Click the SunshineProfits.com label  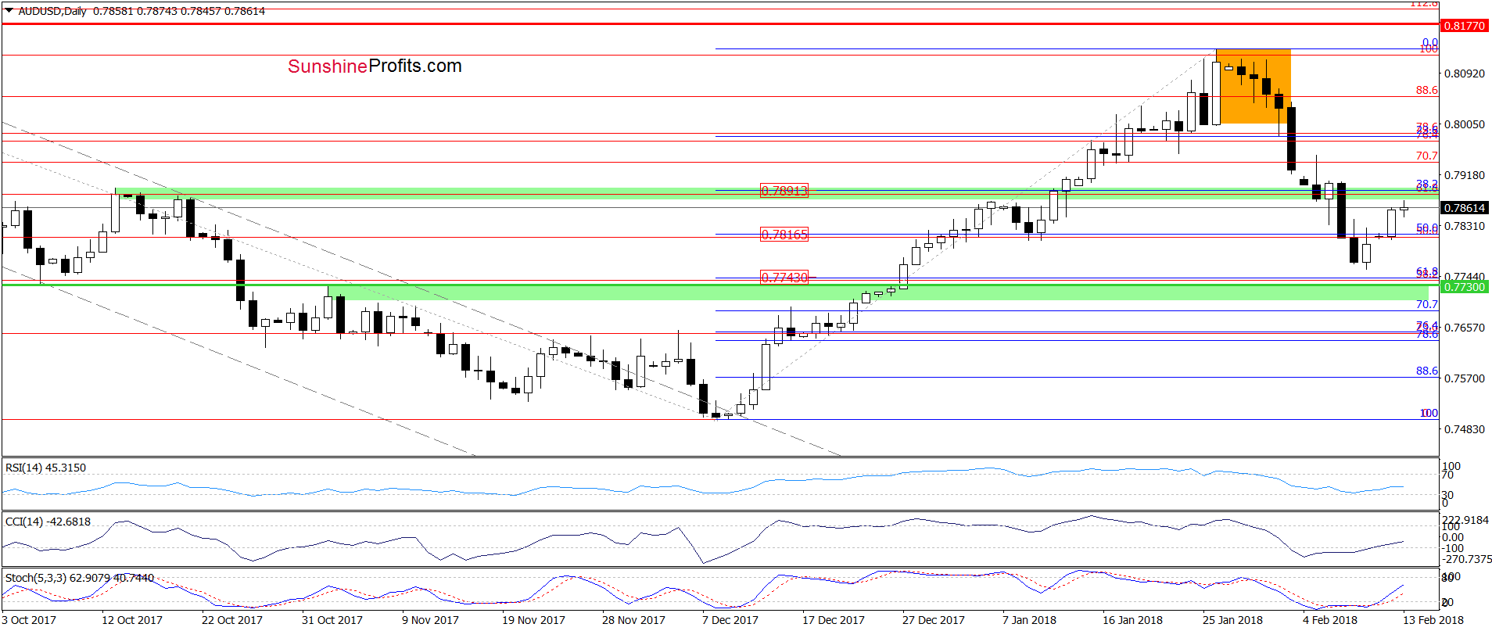[375, 66]
